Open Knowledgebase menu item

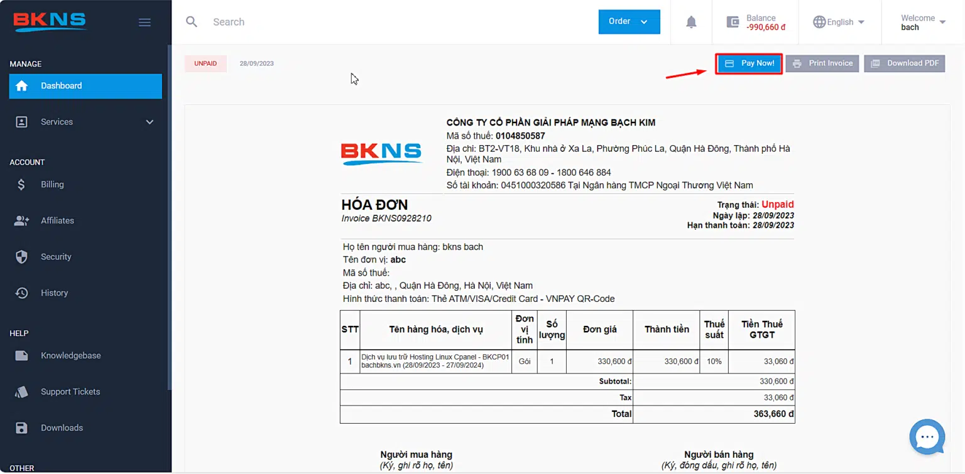click(85, 355)
